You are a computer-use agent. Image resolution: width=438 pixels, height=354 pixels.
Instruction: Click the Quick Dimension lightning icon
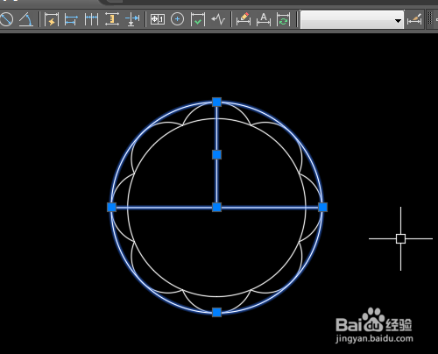coord(52,20)
